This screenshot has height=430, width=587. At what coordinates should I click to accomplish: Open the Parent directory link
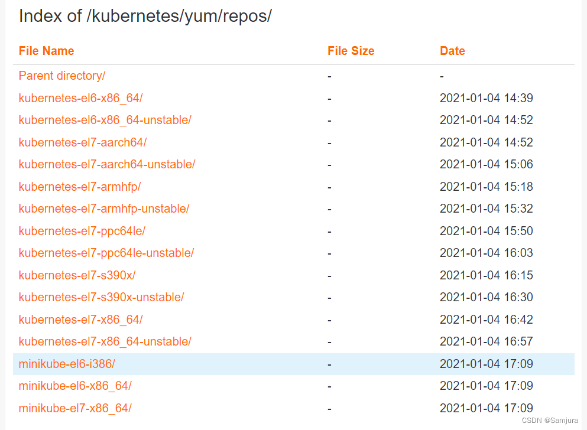click(61, 76)
